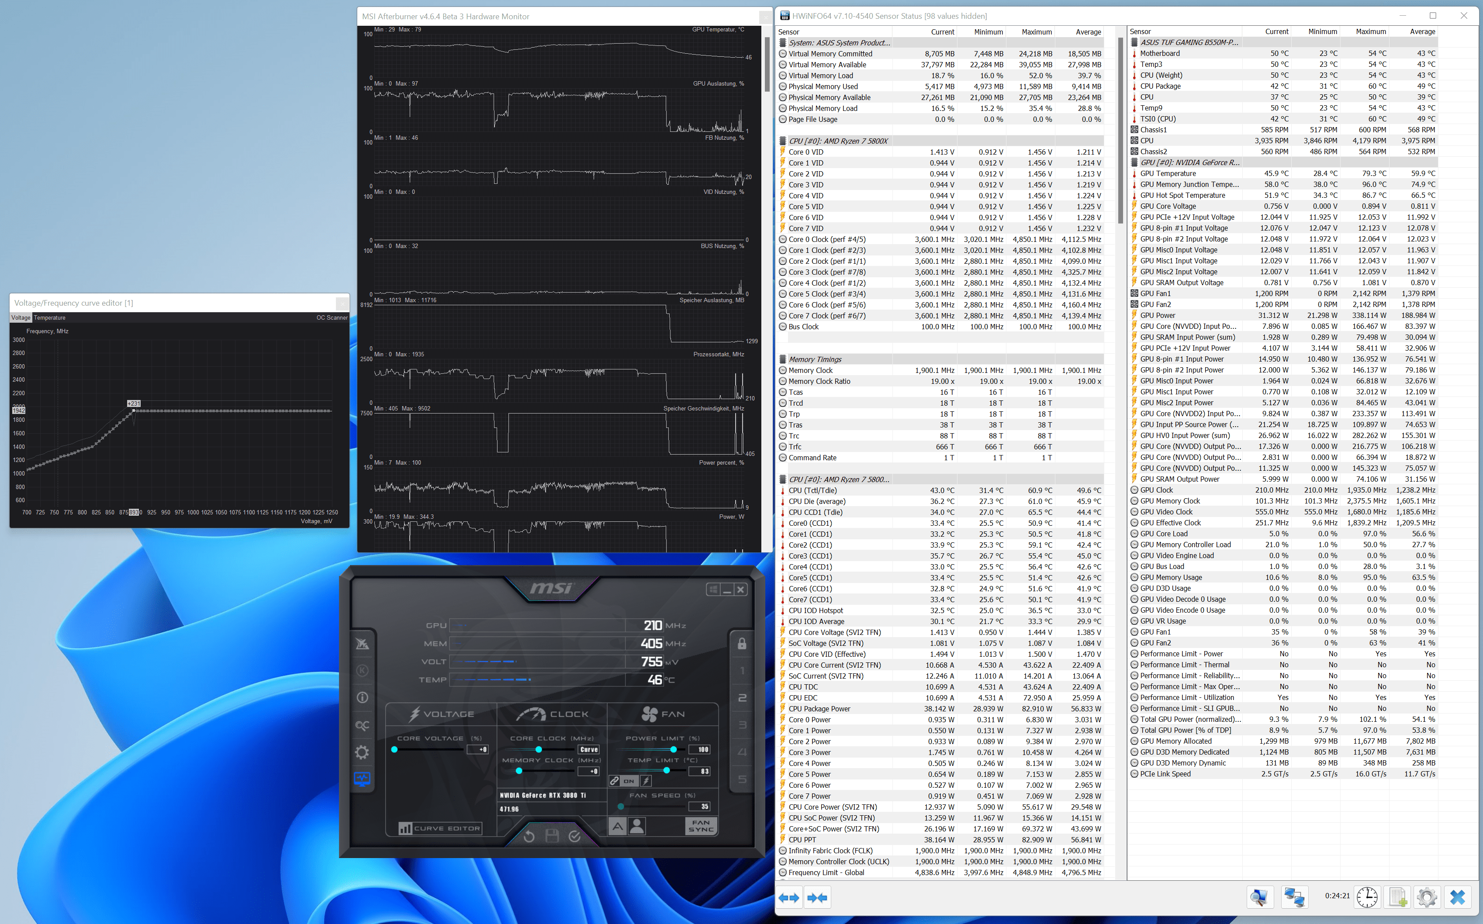Click the 'System: ASUS System Product' group header
Viewport: 1483px width, 924px height.
(941, 43)
